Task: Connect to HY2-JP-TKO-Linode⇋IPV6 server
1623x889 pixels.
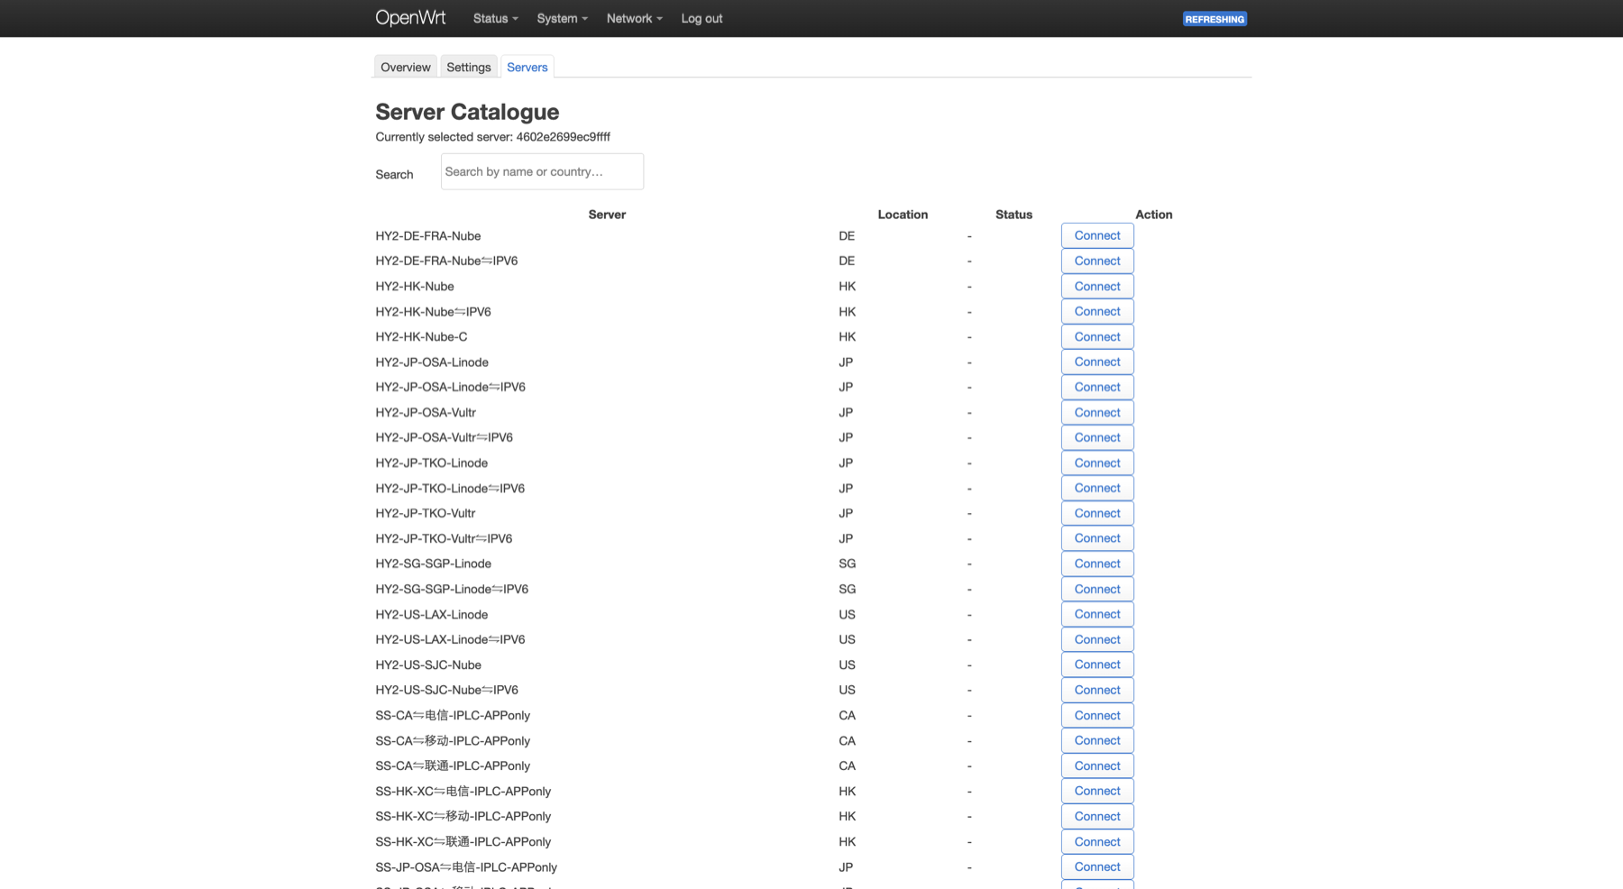Action: [x=1097, y=488]
